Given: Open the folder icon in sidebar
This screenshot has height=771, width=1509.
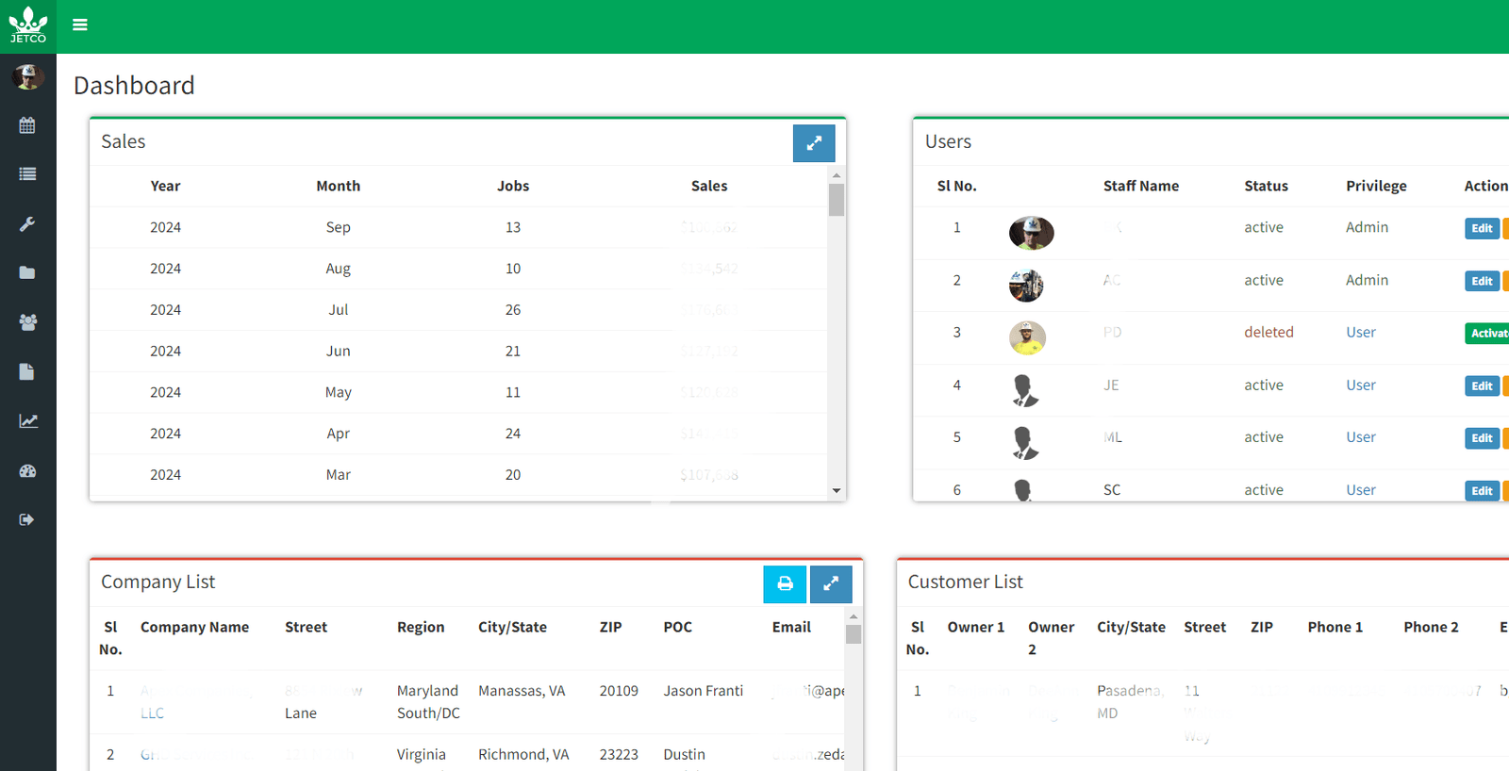Looking at the screenshot, I should click(27, 273).
